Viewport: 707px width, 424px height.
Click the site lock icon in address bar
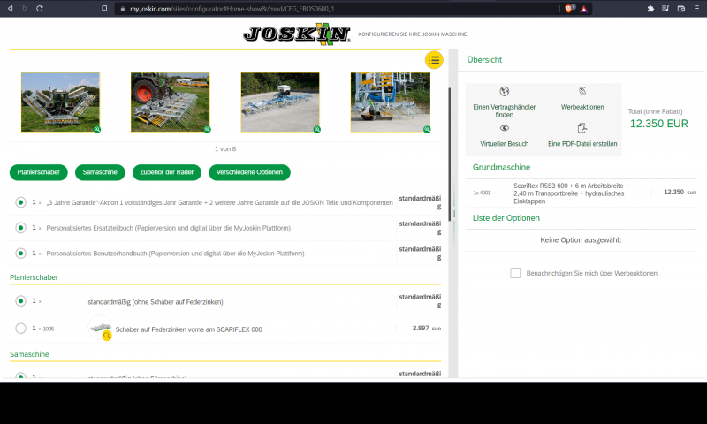[x=122, y=9]
